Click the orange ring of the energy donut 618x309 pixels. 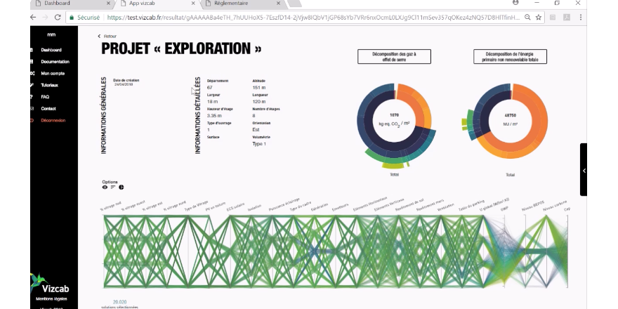coord(539,118)
